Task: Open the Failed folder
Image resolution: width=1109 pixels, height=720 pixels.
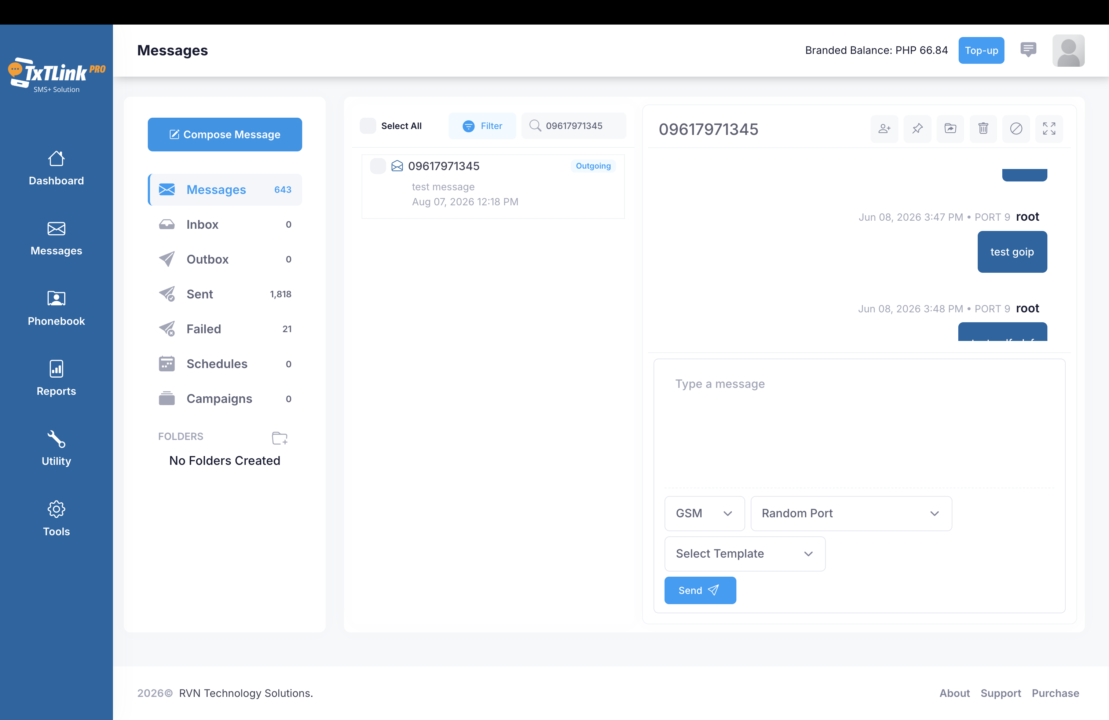Action: coord(225,329)
